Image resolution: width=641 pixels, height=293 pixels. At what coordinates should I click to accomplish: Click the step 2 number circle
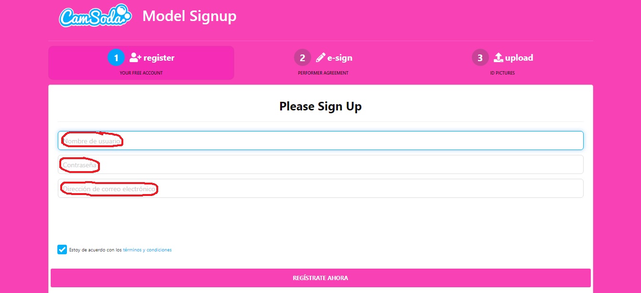(x=302, y=58)
